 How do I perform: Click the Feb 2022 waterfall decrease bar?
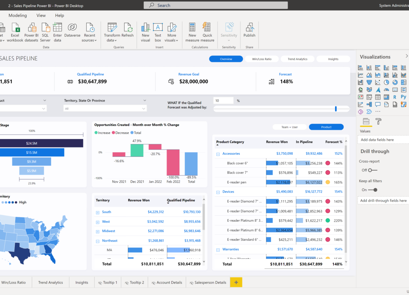[173, 162]
